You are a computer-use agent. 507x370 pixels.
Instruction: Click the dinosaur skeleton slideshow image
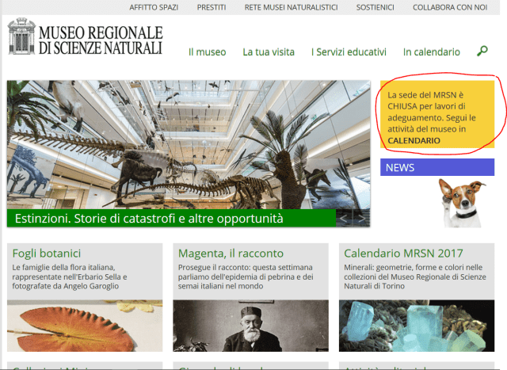tap(189, 144)
